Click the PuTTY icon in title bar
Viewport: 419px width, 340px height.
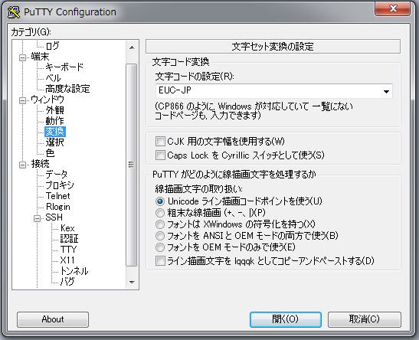coord(14,12)
